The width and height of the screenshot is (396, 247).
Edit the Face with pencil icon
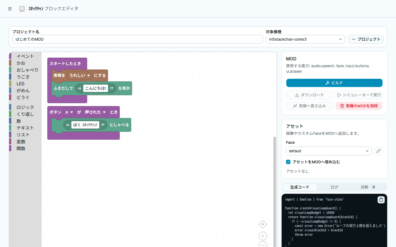pos(378,151)
